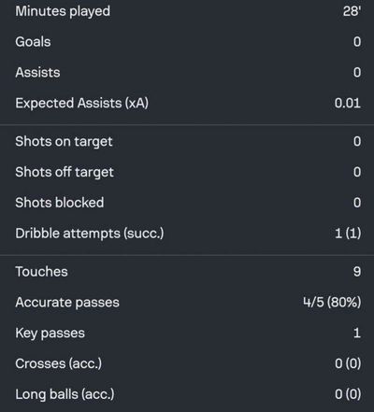Viewport: 374px width, 412px height.
Task: Click Dribble attempts (succ.) label
Action: 90,234
